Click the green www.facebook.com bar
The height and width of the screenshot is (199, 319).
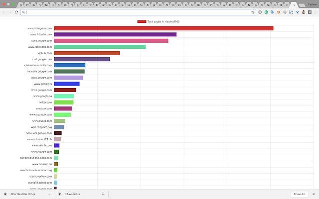(x=100, y=47)
